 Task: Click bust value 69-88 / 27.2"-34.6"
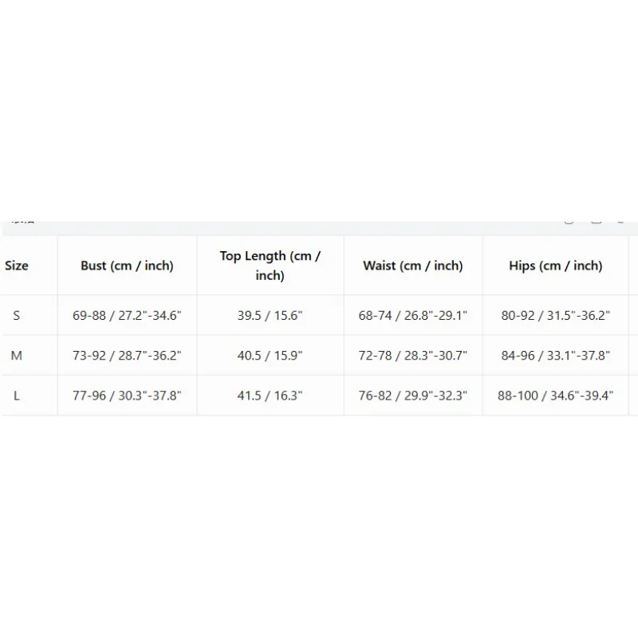point(127,315)
